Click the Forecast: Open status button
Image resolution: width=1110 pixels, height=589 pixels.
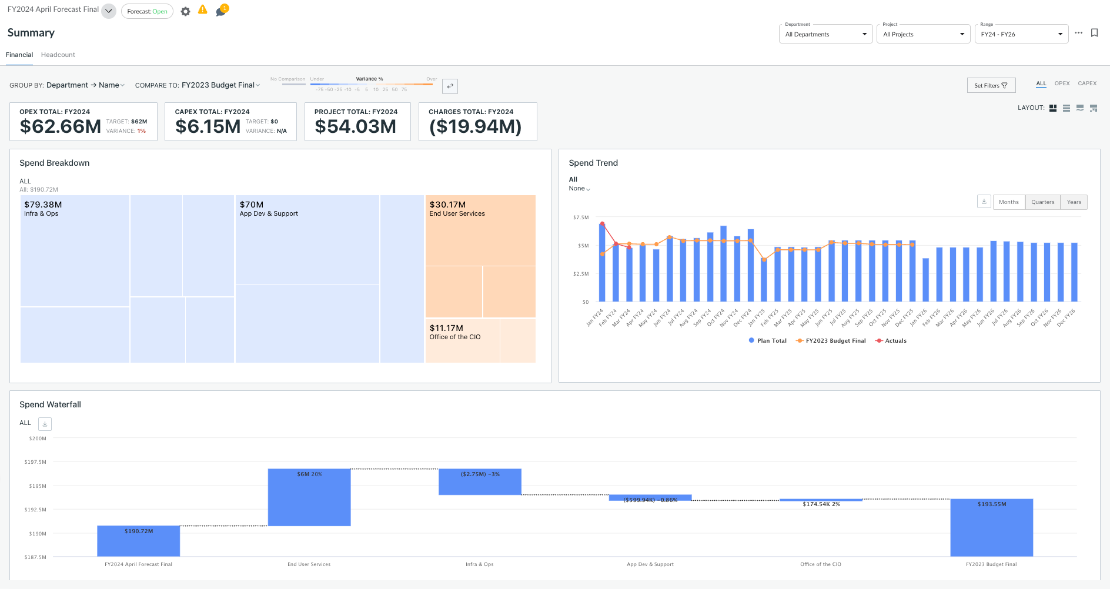point(147,12)
